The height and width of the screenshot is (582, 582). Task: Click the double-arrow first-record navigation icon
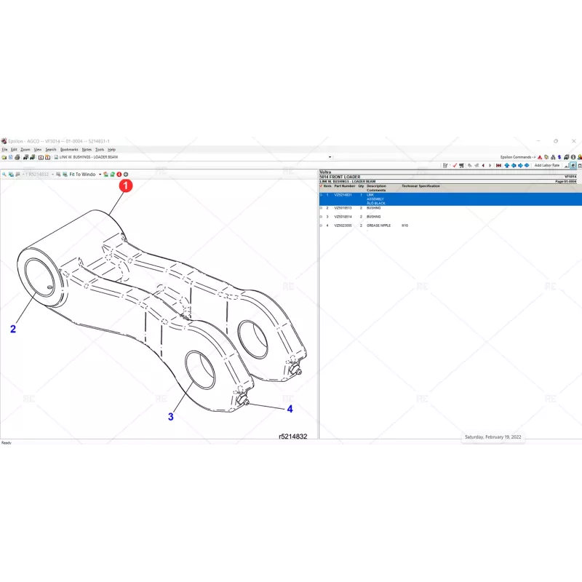click(x=499, y=165)
